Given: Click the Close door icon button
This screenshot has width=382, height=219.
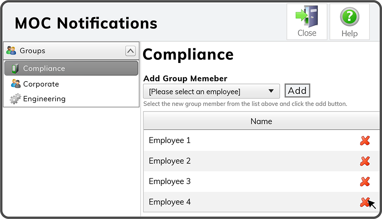Looking at the screenshot, I should [307, 22].
